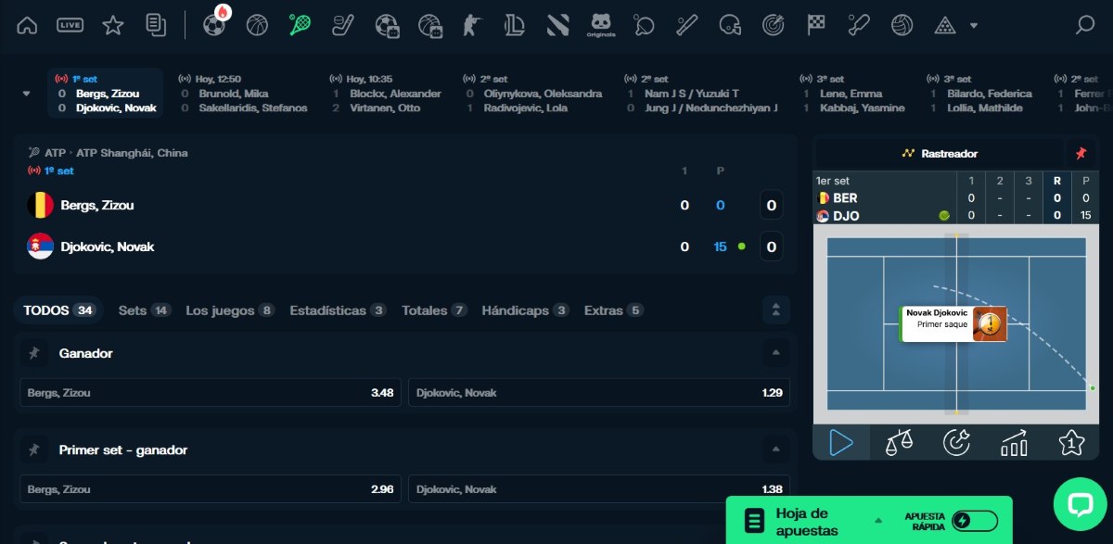Select the checkered flag racing icon
The height and width of the screenshot is (544, 1113).
815,25
